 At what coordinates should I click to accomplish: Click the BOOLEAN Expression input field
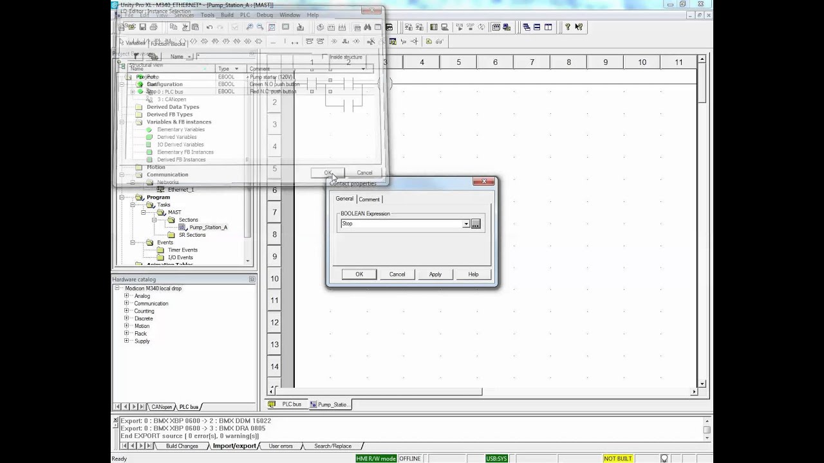pyautogui.click(x=401, y=224)
